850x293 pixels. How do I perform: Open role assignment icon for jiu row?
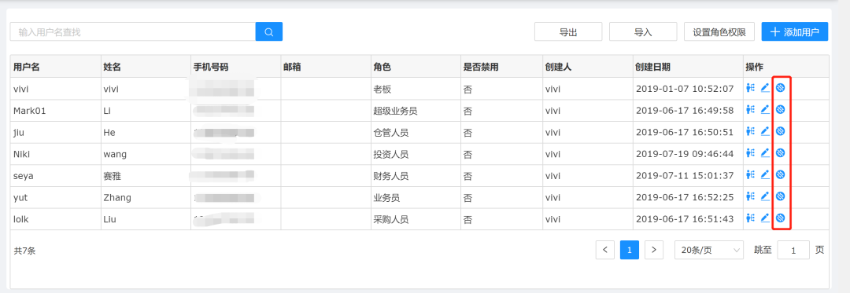click(x=751, y=131)
